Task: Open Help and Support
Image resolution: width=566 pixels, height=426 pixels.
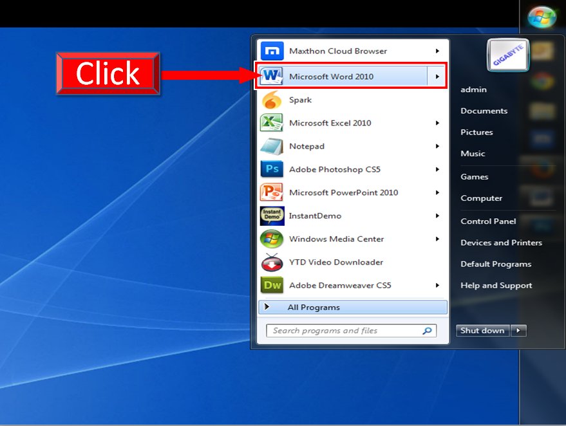Action: (x=496, y=285)
